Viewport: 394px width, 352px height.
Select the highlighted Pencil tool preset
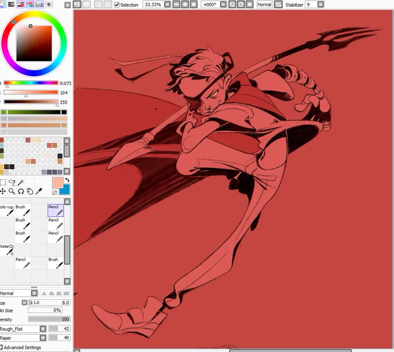56,210
